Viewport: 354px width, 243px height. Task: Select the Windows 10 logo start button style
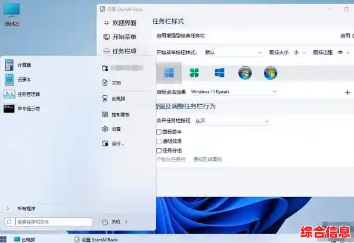(220, 73)
